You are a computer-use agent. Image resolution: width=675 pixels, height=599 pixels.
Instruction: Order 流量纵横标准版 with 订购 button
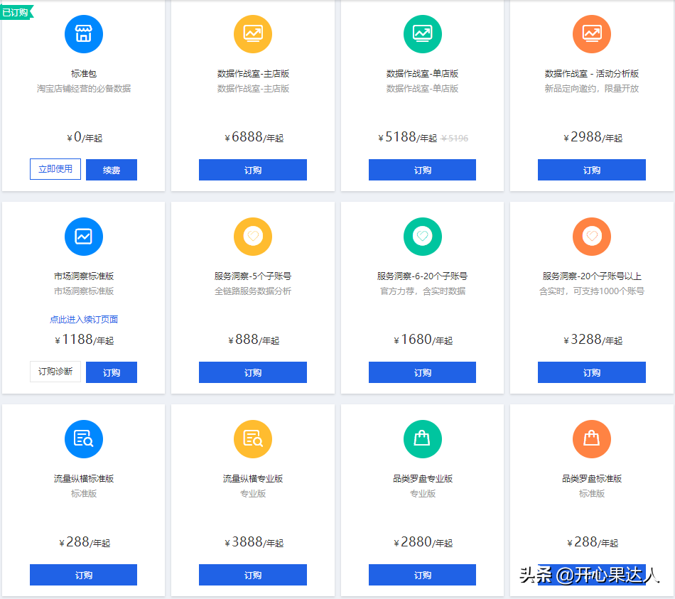tap(84, 574)
